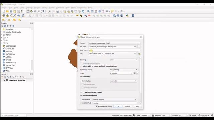Toggle visibility of the neyshape layer
Viewport: 214px width, 120px height.
pos(4,80)
